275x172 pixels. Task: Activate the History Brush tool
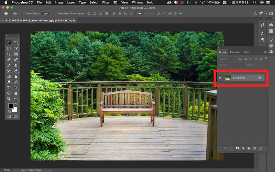coord(9,71)
